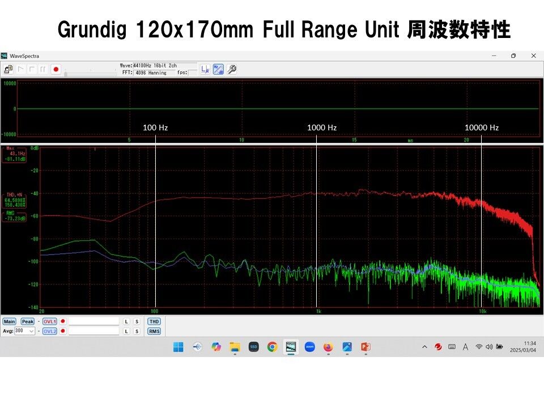The image size is (544, 408).
Task: Click the THD button
Action: pos(155,321)
